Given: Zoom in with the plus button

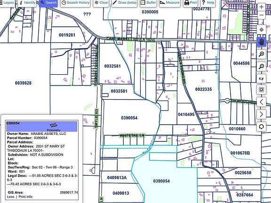Looking at the screenshot, I should [x=261, y=7].
